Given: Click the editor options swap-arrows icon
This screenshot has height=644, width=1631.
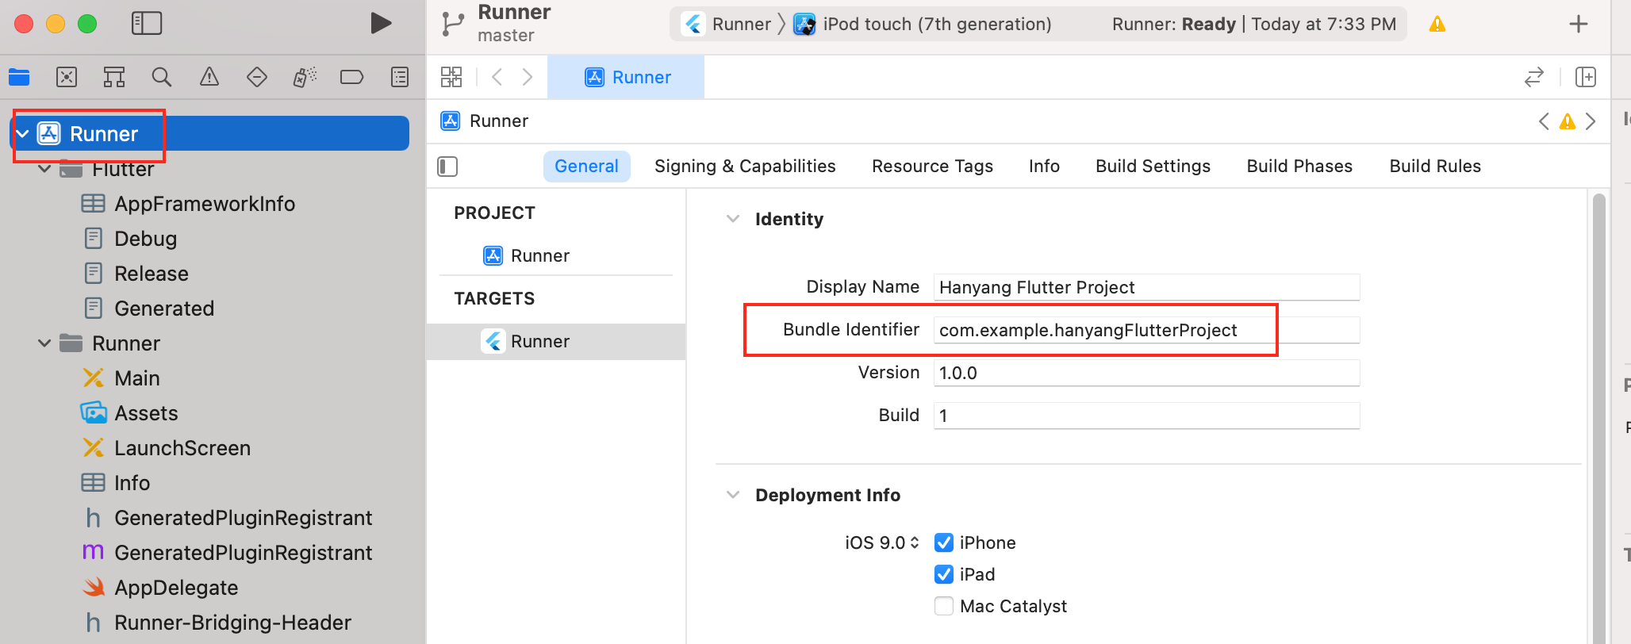Looking at the screenshot, I should [x=1534, y=77].
